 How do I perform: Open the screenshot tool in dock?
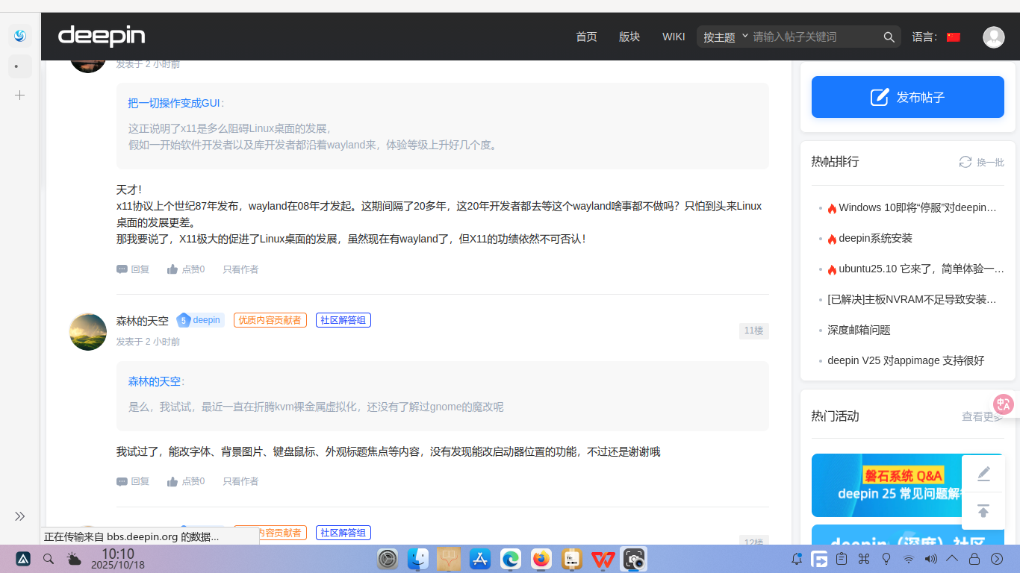[634, 559]
